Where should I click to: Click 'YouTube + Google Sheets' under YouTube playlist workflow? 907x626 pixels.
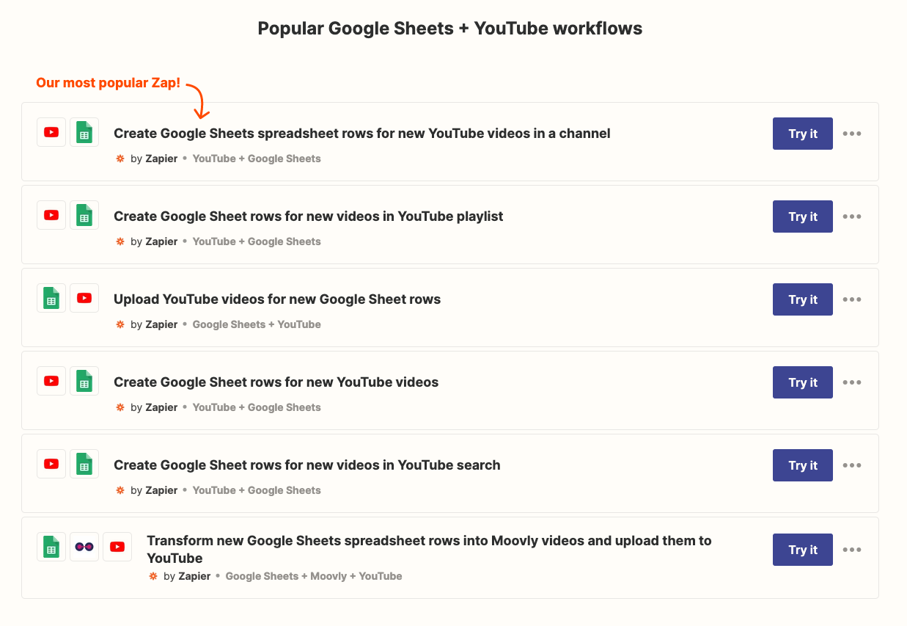[x=257, y=241]
